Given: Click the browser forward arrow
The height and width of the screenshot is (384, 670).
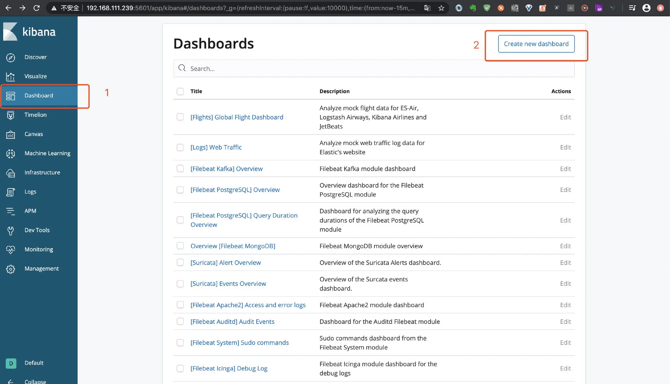Looking at the screenshot, I should tap(22, 8).
